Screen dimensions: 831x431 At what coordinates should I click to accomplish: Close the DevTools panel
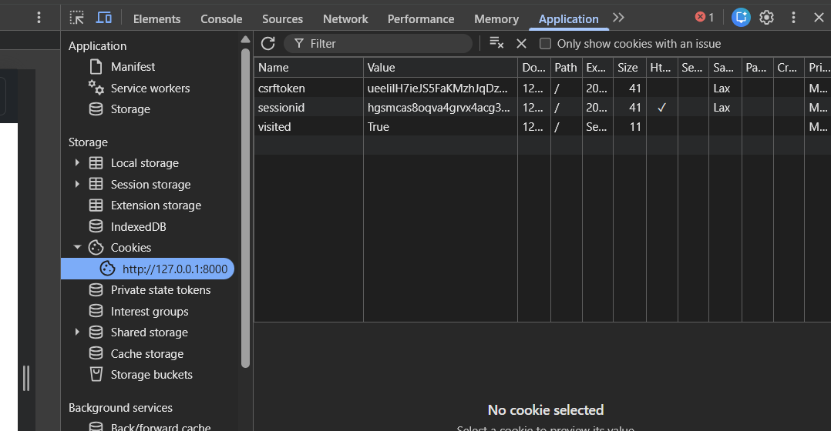coord(819,18)
